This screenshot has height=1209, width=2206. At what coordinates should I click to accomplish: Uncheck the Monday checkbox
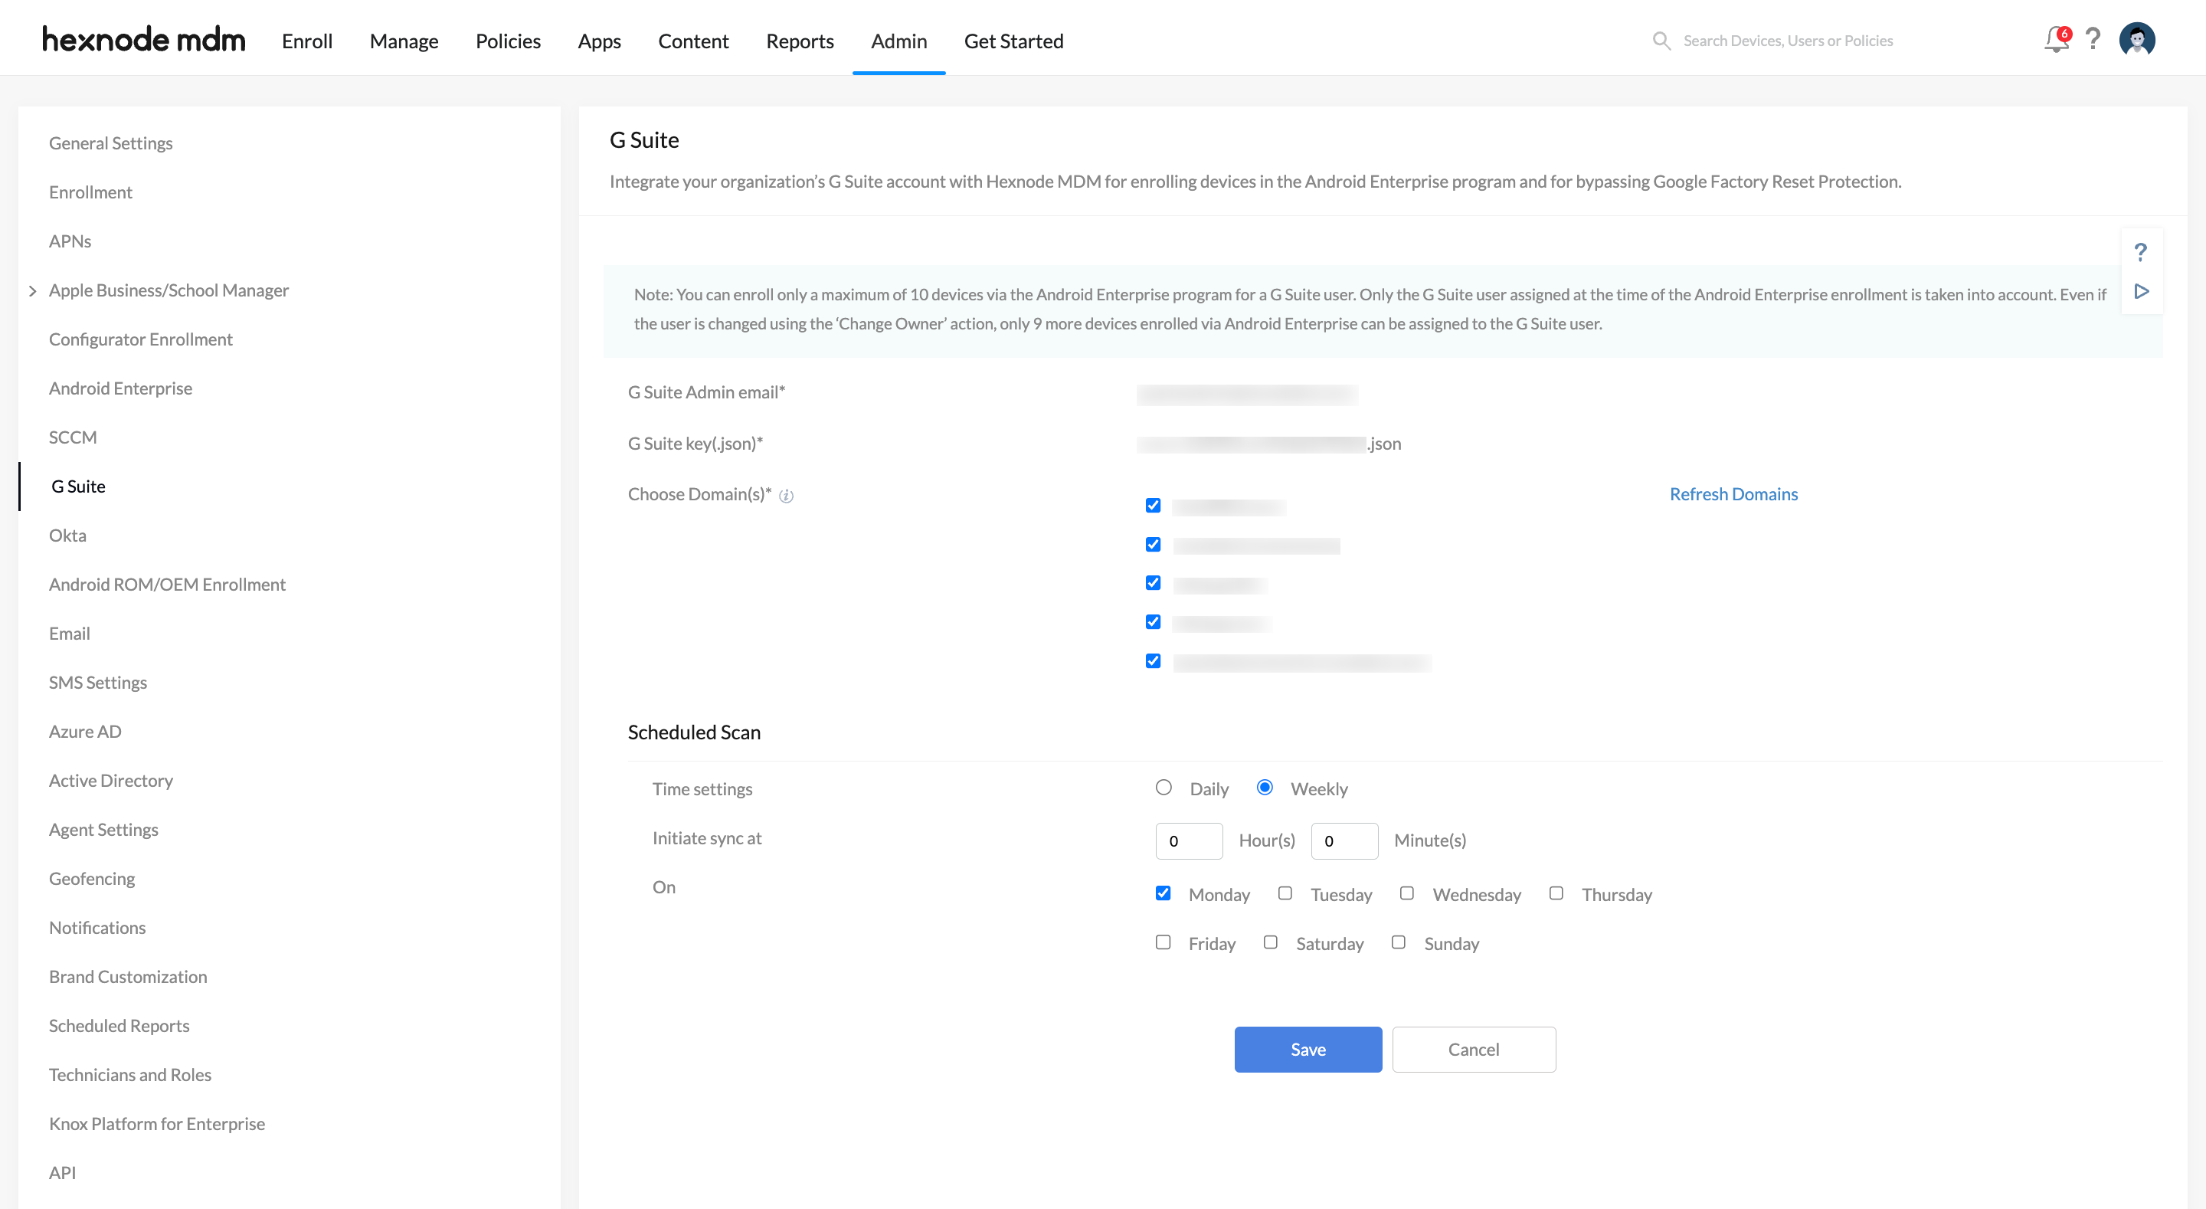click(1163, 893)
